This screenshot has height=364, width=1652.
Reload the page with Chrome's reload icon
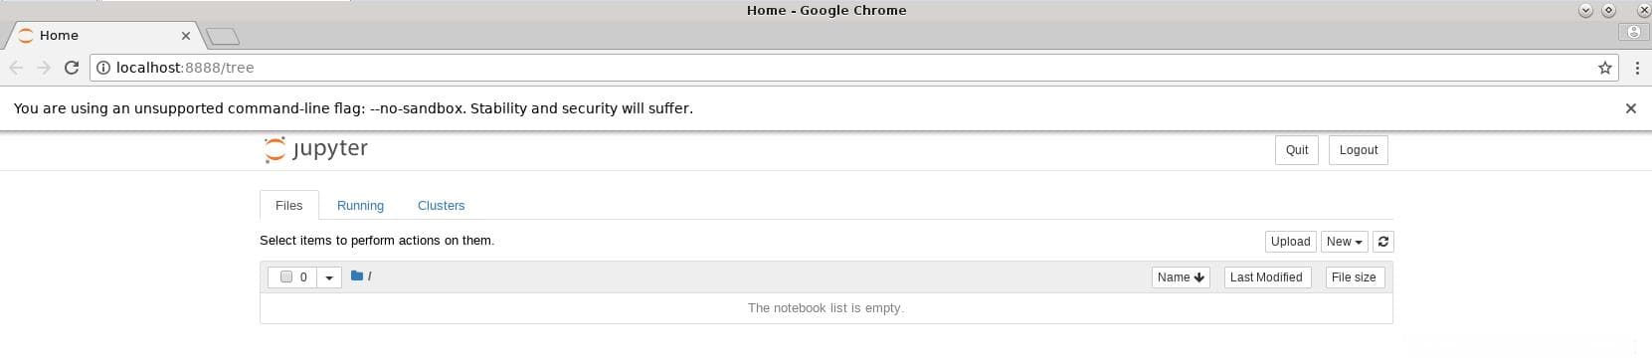(x=71, y=68)
